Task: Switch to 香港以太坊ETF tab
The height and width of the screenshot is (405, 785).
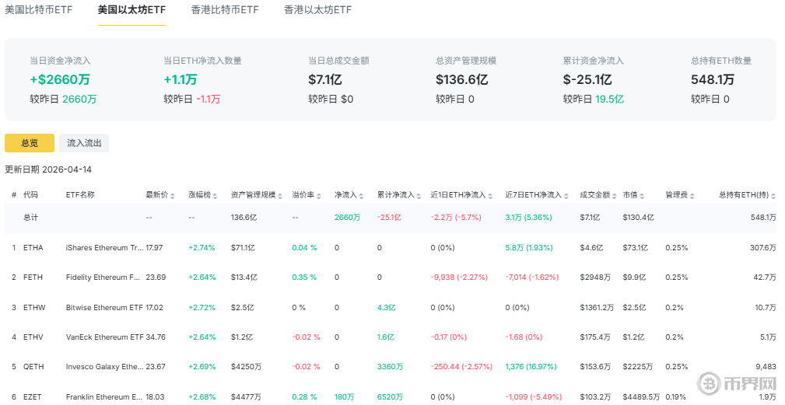Action: pyautogui.click(x=318, y=9)
